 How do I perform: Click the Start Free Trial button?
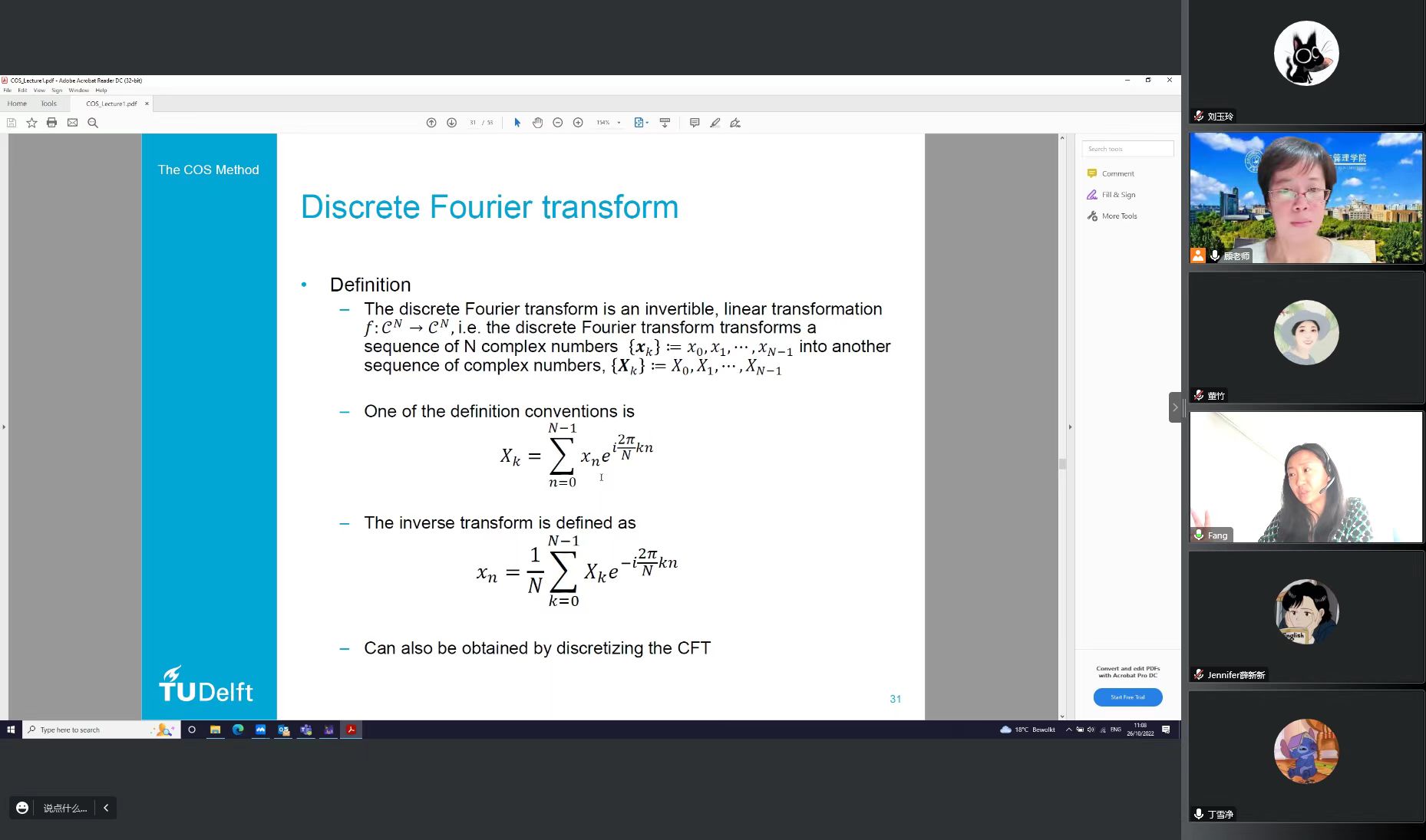click(x=1127, y=697)
